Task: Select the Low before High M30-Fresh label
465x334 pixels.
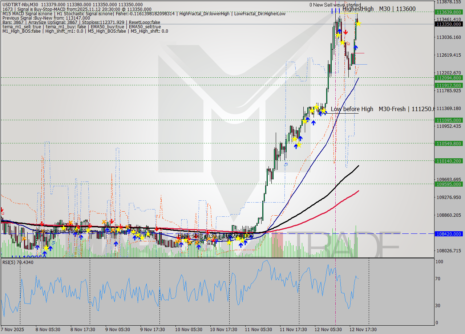Action: tap(381, 109)
